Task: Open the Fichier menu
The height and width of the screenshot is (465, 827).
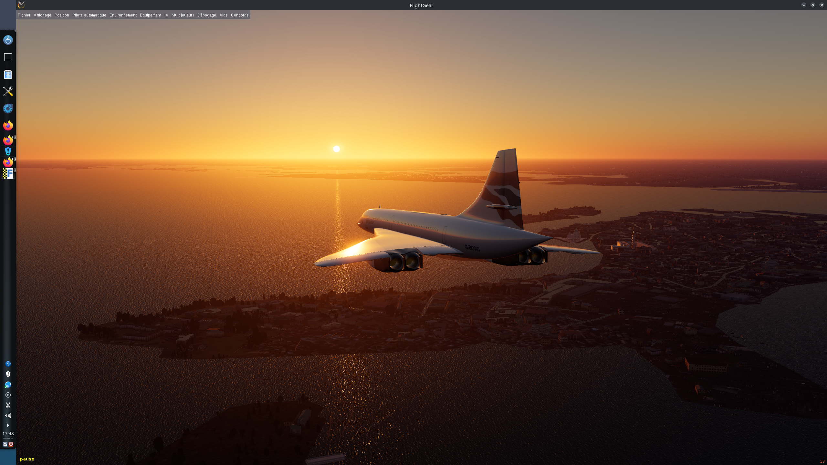Action: 24,15
